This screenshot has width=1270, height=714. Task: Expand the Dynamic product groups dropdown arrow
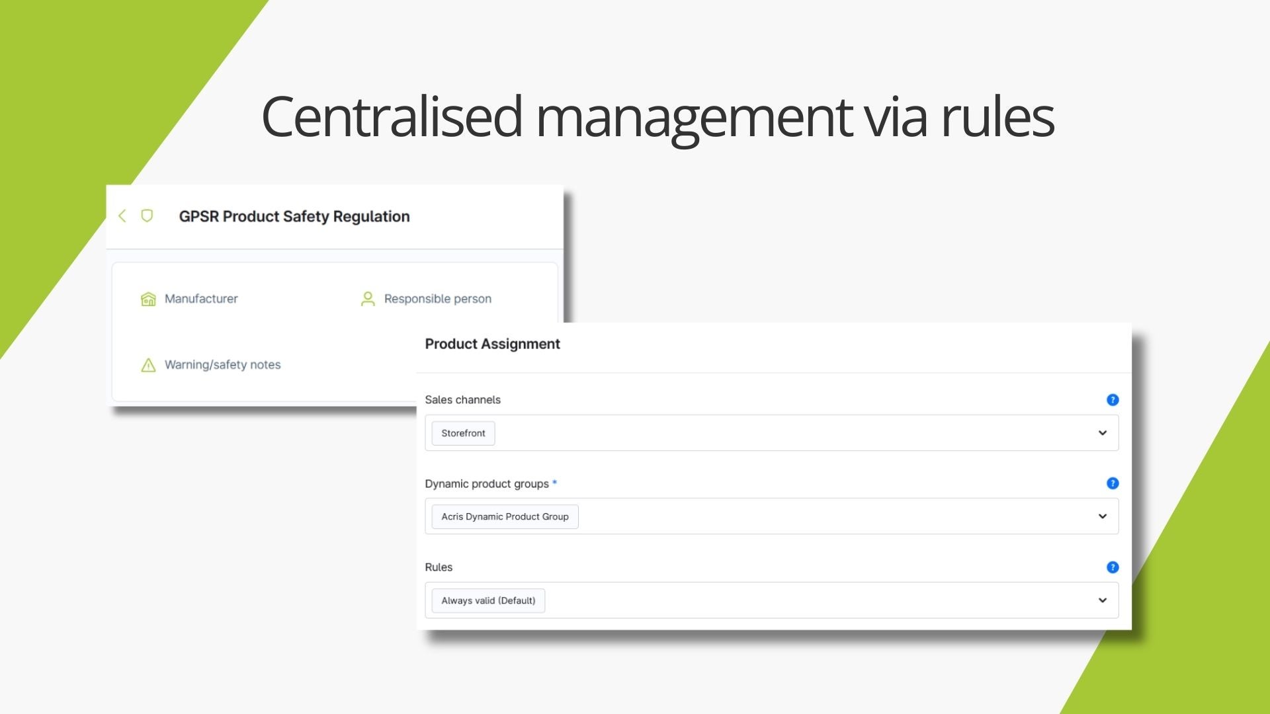[x=1102, y=516]
